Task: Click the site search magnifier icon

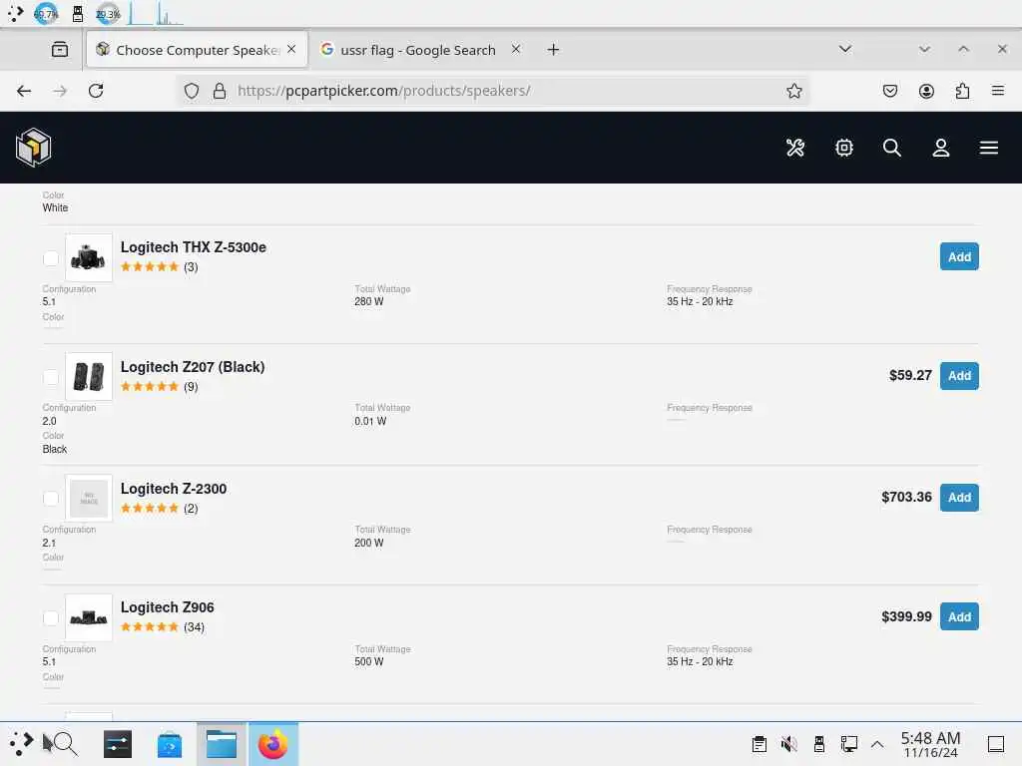Action: (x=892, y=148)
